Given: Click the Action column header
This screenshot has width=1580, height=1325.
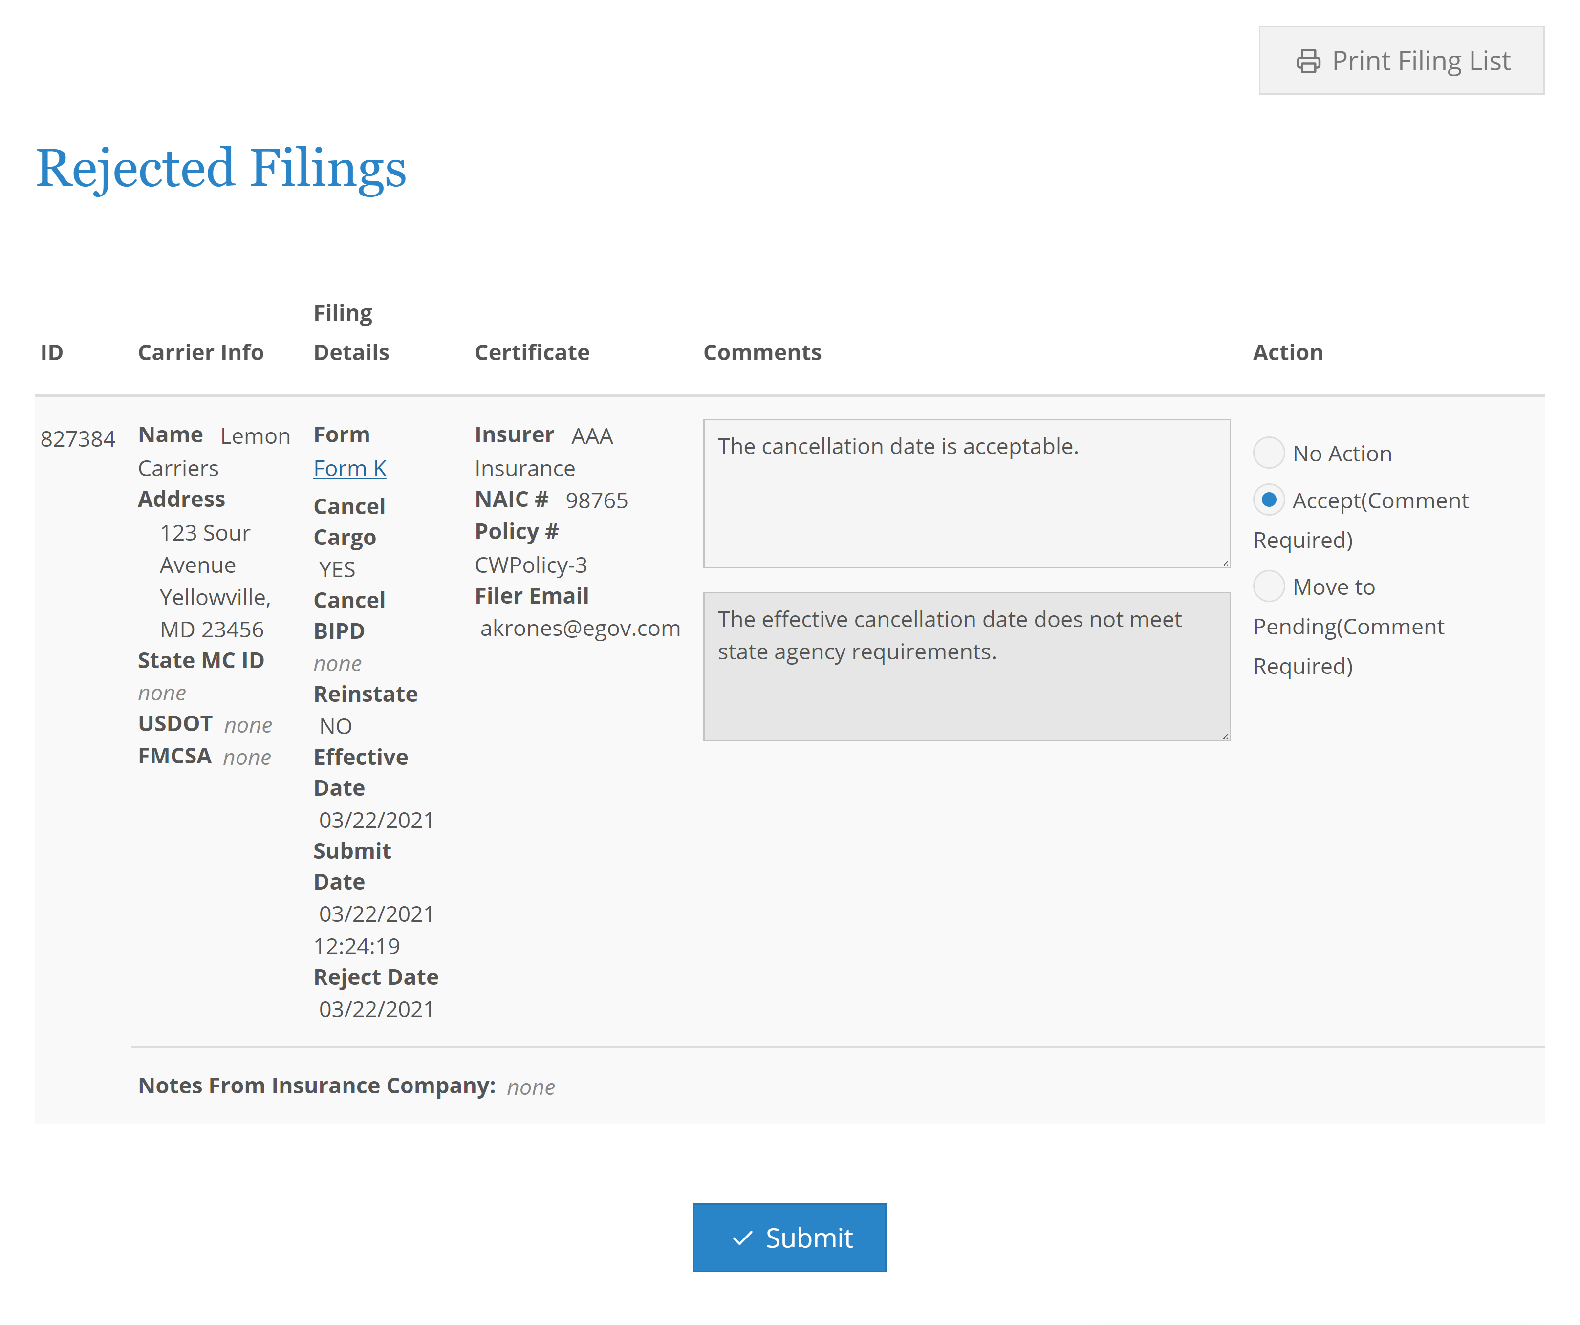Looking at the screenshot, I should [x=1287, y=351].
